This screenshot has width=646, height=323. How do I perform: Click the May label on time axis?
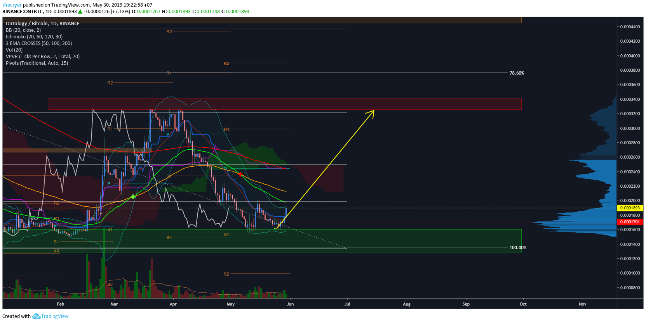(231, 304)
